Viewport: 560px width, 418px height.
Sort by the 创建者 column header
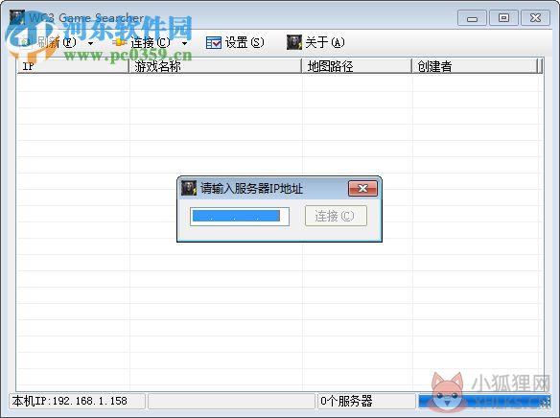475,66
